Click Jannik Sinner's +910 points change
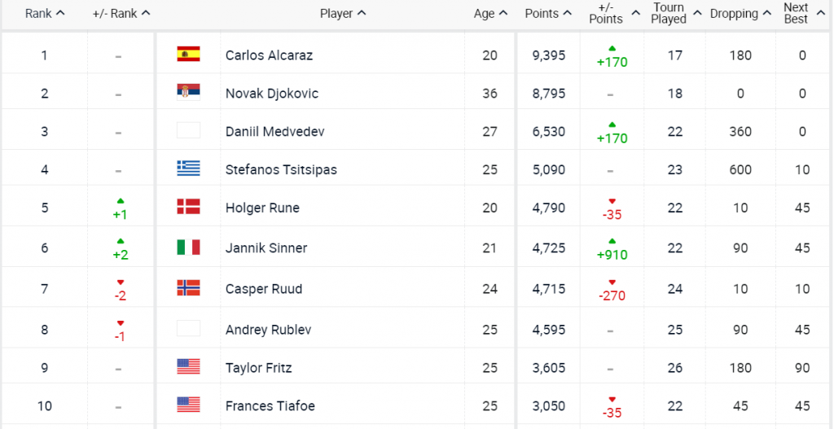Image resolution: width=834 pixels, height=429 pixels. coord(612,254)
